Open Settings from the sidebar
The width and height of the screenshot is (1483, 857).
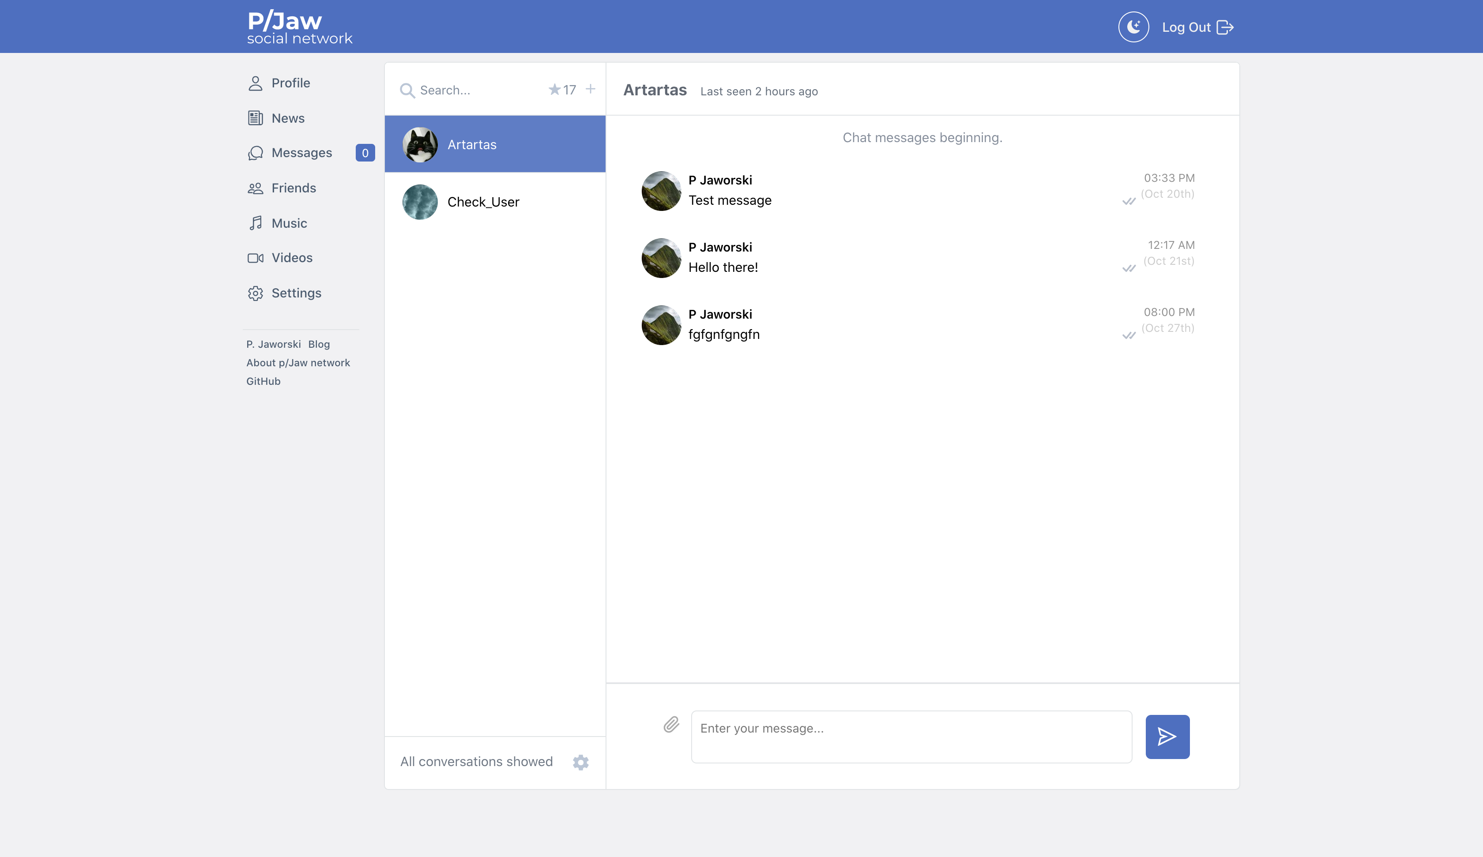coord(284,293)
